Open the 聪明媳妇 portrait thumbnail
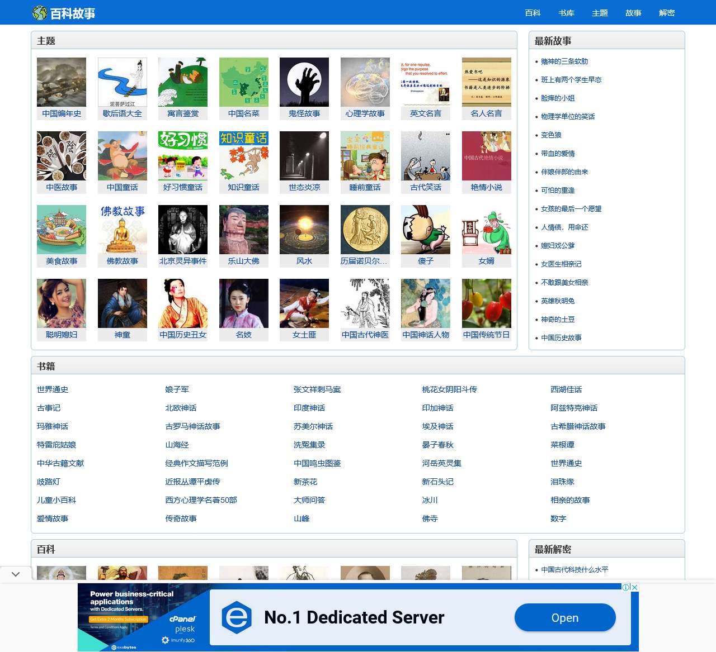The height and width of the screenshot is (652, 716). point(62,303)
